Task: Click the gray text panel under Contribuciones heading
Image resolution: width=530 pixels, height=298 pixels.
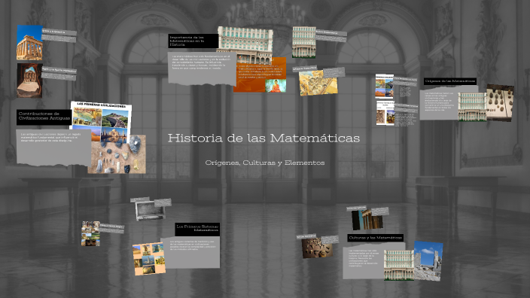Action: 53,147
